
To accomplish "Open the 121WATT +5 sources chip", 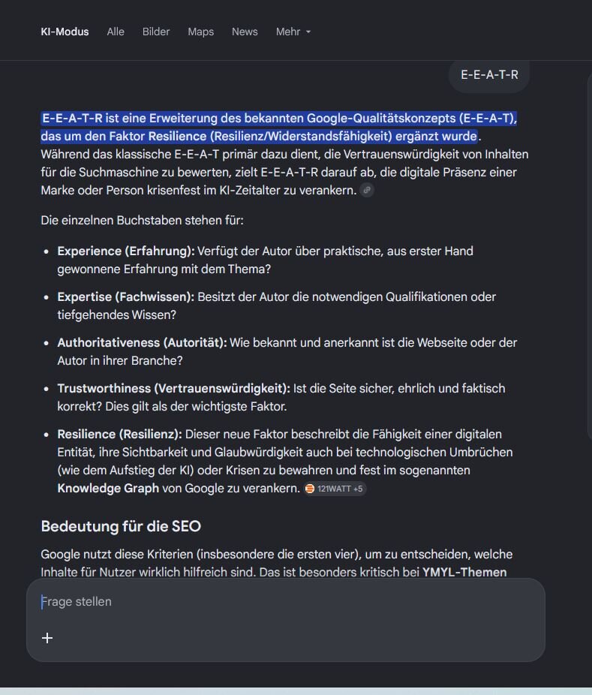I will [335, 489].
